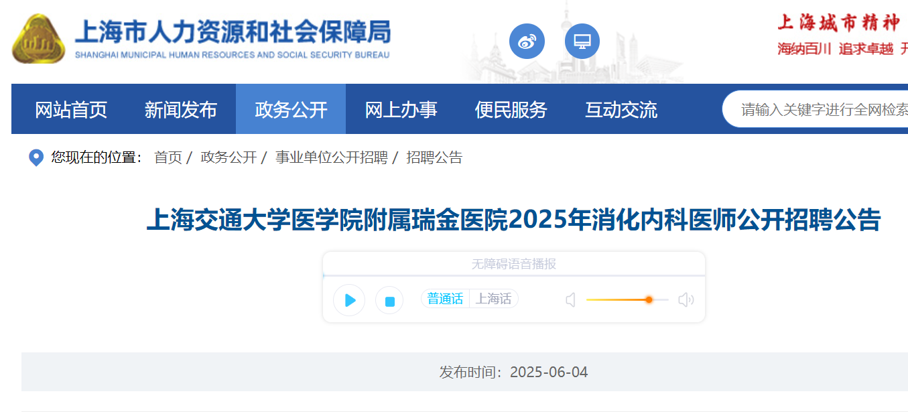Go to 首页 breadcrumb link
The width and height of the screenshot is (908, 412).
[168, 158]
